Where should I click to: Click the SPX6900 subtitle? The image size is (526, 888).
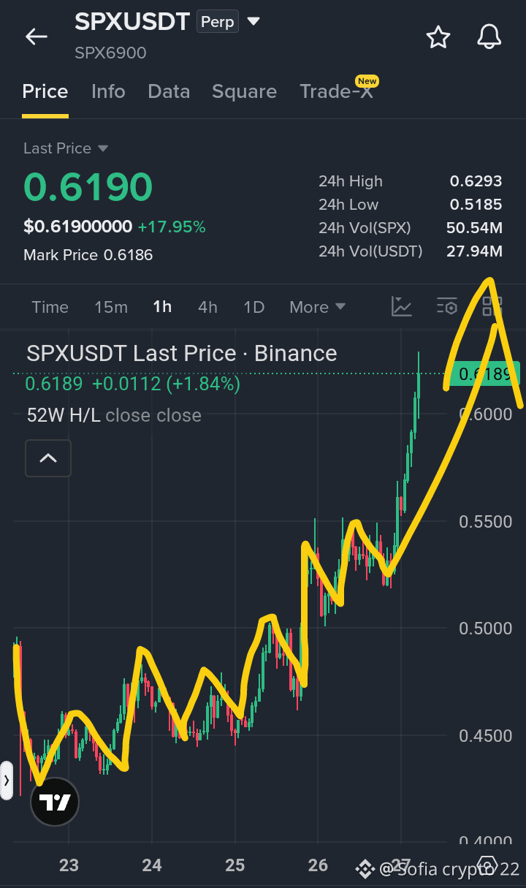coord(110,53)
